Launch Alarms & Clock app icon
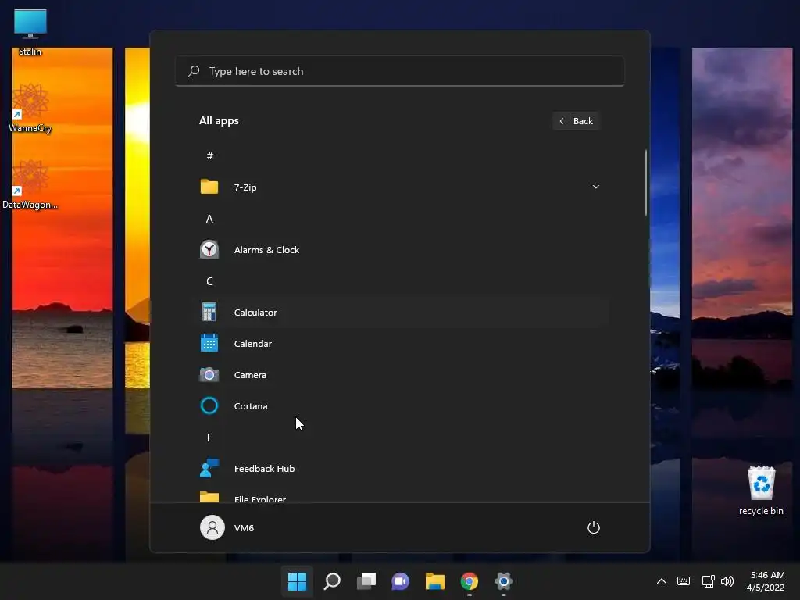 pyautogui.click(x=209, y=249)
